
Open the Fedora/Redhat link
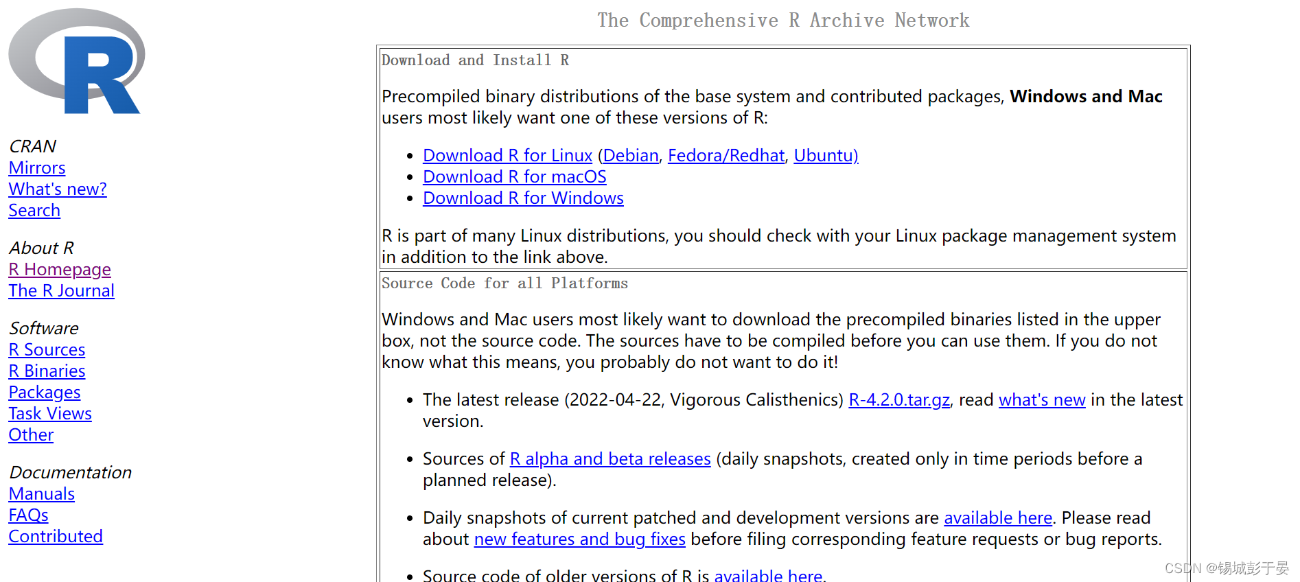click(x=726, y=156)
